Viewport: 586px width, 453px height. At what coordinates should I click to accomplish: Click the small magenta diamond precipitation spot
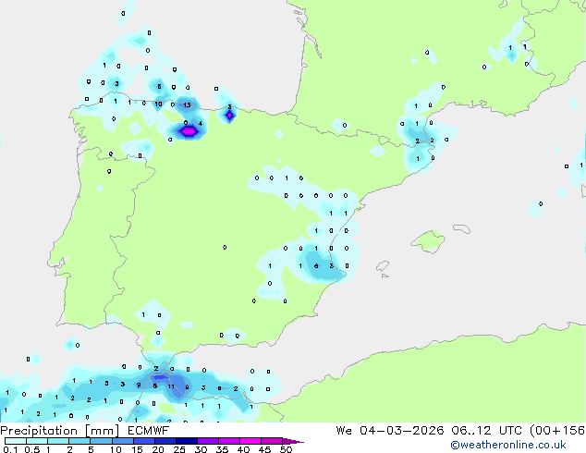[x=229, y=116]
